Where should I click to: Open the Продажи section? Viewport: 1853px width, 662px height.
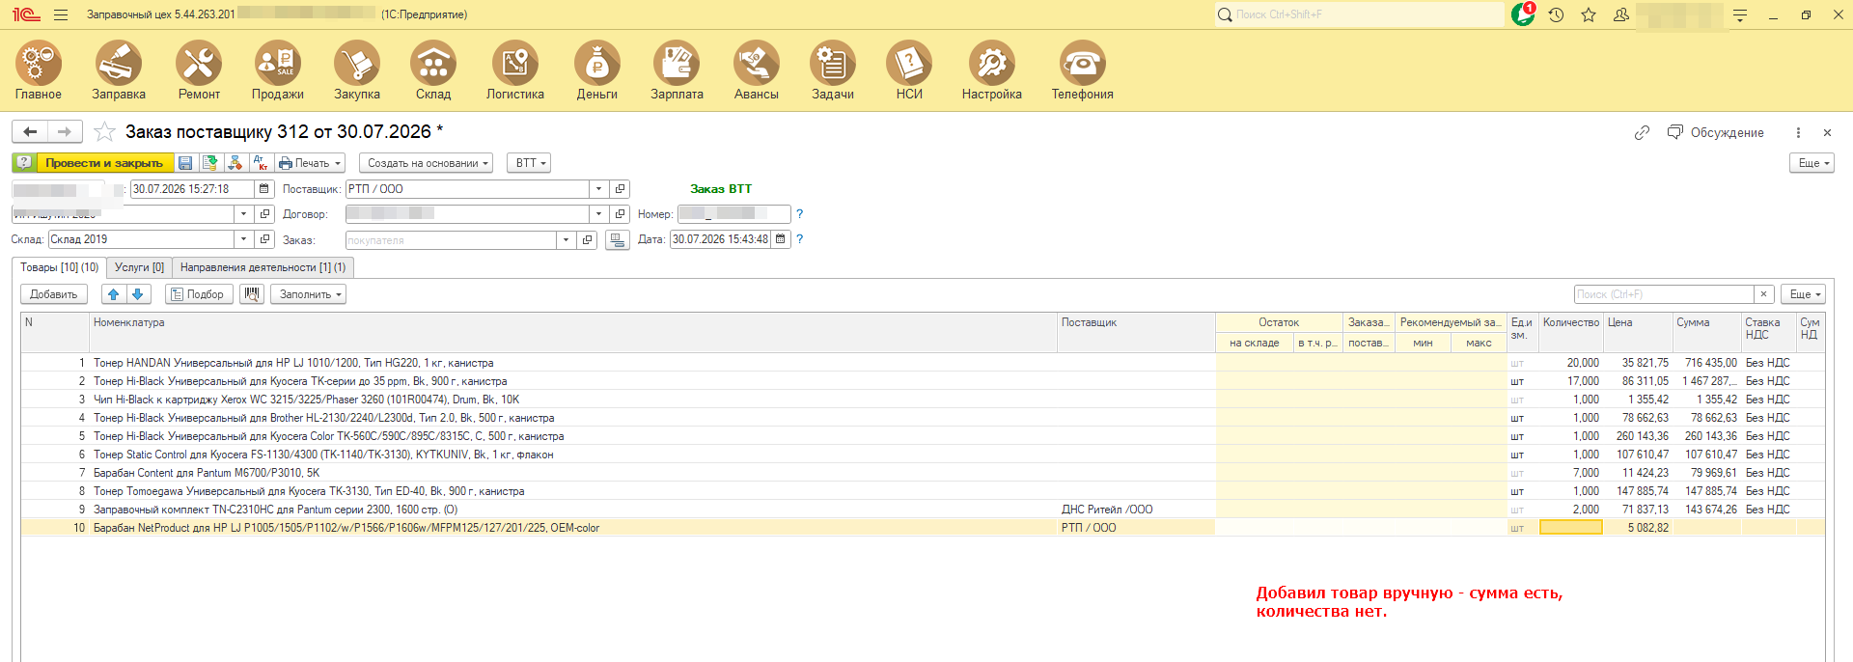pos(278,70)
